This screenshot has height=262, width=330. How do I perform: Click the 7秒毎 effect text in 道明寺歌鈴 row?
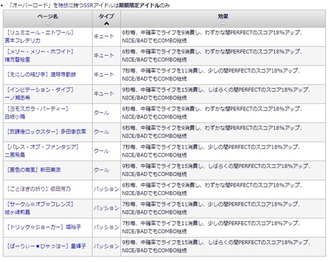click(211, 75)
